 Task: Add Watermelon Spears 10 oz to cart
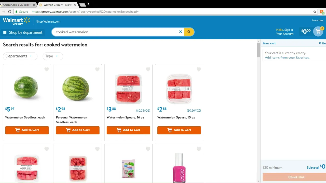click(x=179, y=130)
